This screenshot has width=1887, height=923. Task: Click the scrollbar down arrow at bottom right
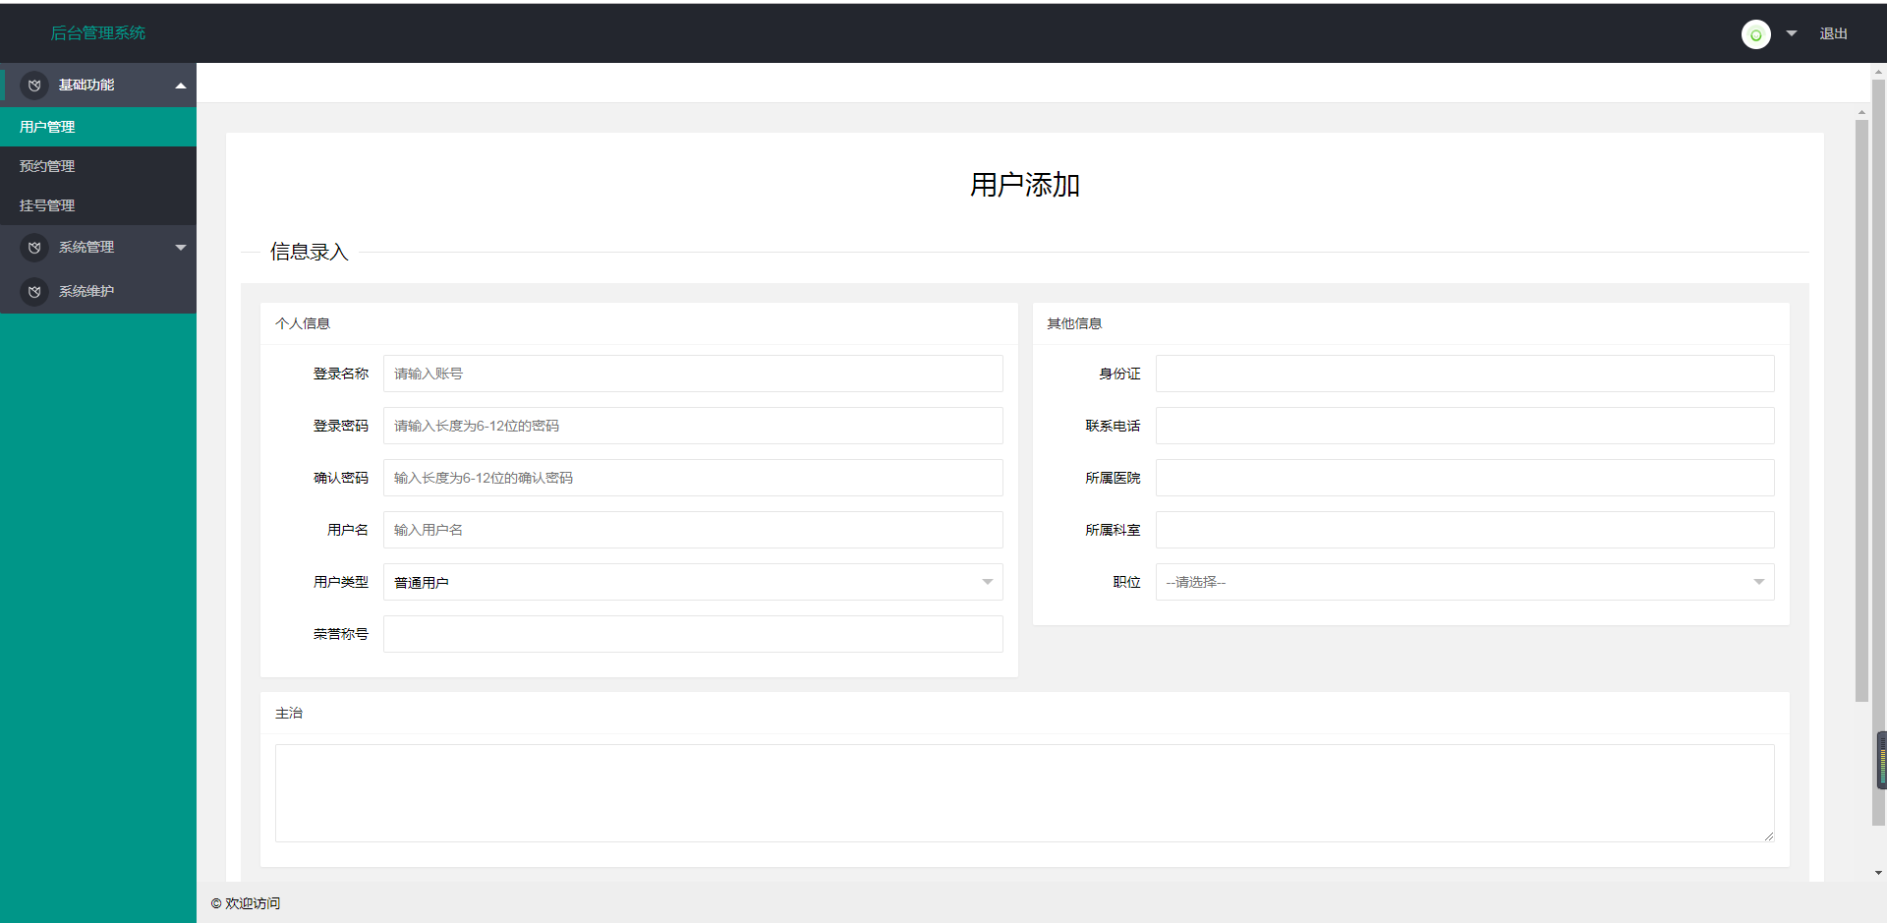point(1878,873)
